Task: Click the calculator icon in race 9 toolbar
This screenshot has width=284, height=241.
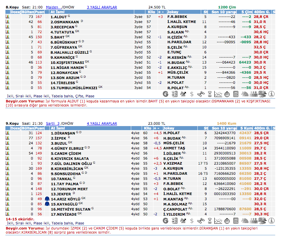Action: click(x=236, y=221)
